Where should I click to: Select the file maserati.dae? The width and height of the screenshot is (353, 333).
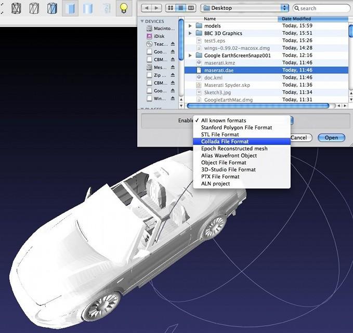pos(266,70)
